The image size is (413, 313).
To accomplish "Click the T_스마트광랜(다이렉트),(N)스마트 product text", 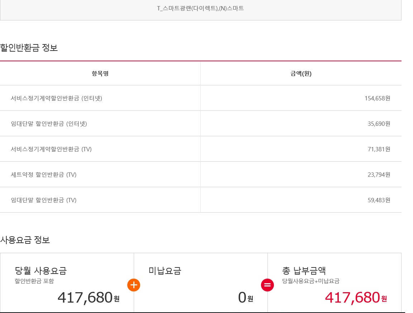I will [x=200, y=8].
